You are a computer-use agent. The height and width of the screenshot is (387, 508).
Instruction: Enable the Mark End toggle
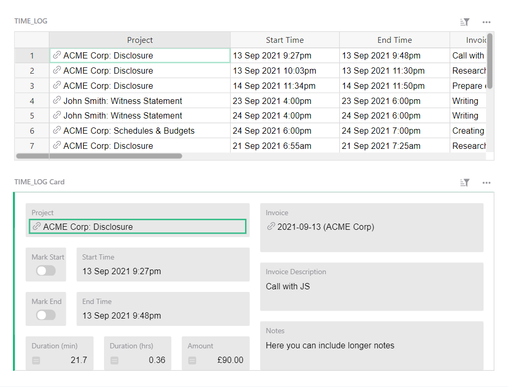(x=46, y=315)
